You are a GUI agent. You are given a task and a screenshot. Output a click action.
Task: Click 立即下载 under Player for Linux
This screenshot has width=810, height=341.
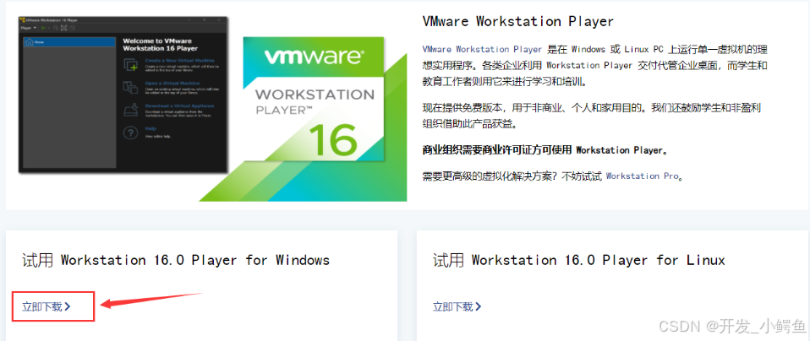pos(457,307)
